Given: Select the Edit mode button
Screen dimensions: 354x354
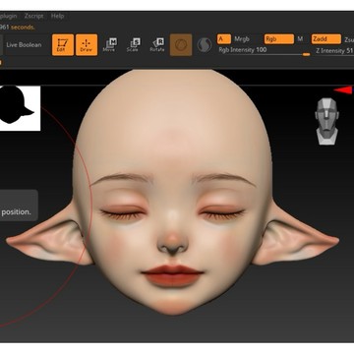Looking at the screenshot, I should click(63, 45).
